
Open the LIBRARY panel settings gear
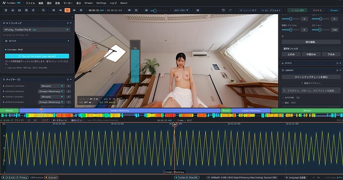[x=338, y=70]
